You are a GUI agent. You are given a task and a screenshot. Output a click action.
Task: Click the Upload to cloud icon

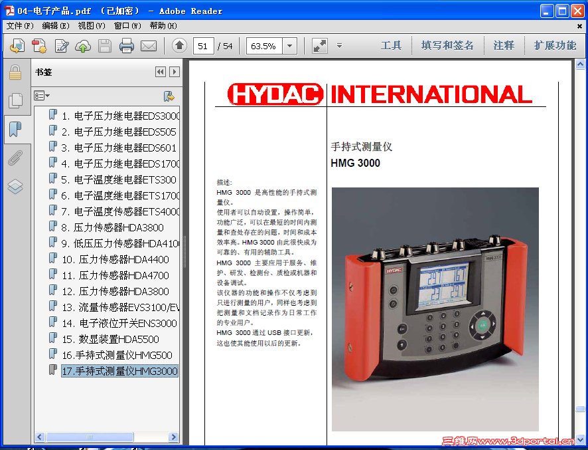(82, 46)
